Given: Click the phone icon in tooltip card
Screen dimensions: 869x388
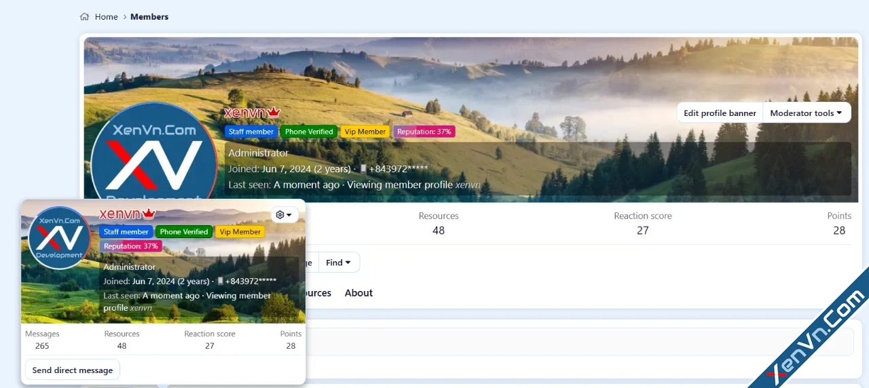Looking at the screenshot, I should [220, 281].
